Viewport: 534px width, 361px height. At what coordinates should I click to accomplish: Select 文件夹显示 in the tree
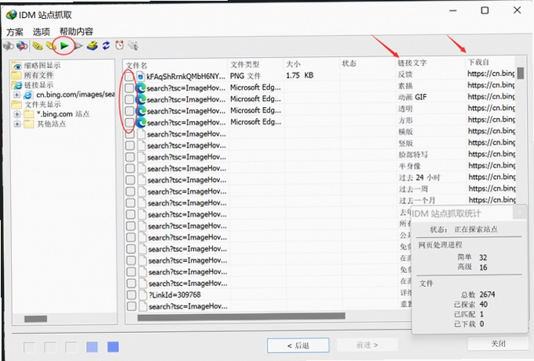[42, 105]
